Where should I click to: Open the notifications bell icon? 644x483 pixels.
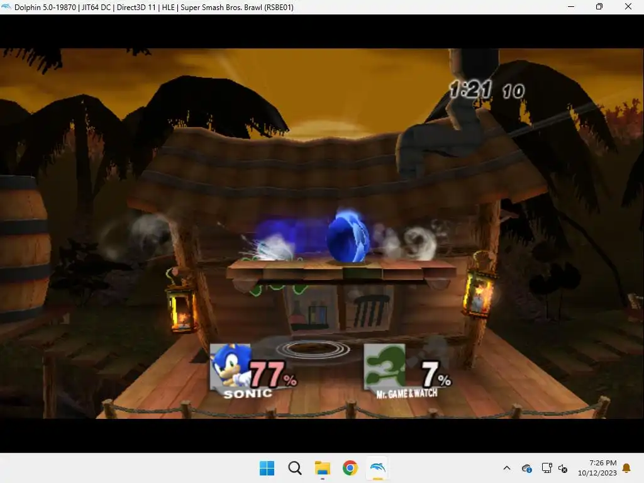(x=627, y=468)
